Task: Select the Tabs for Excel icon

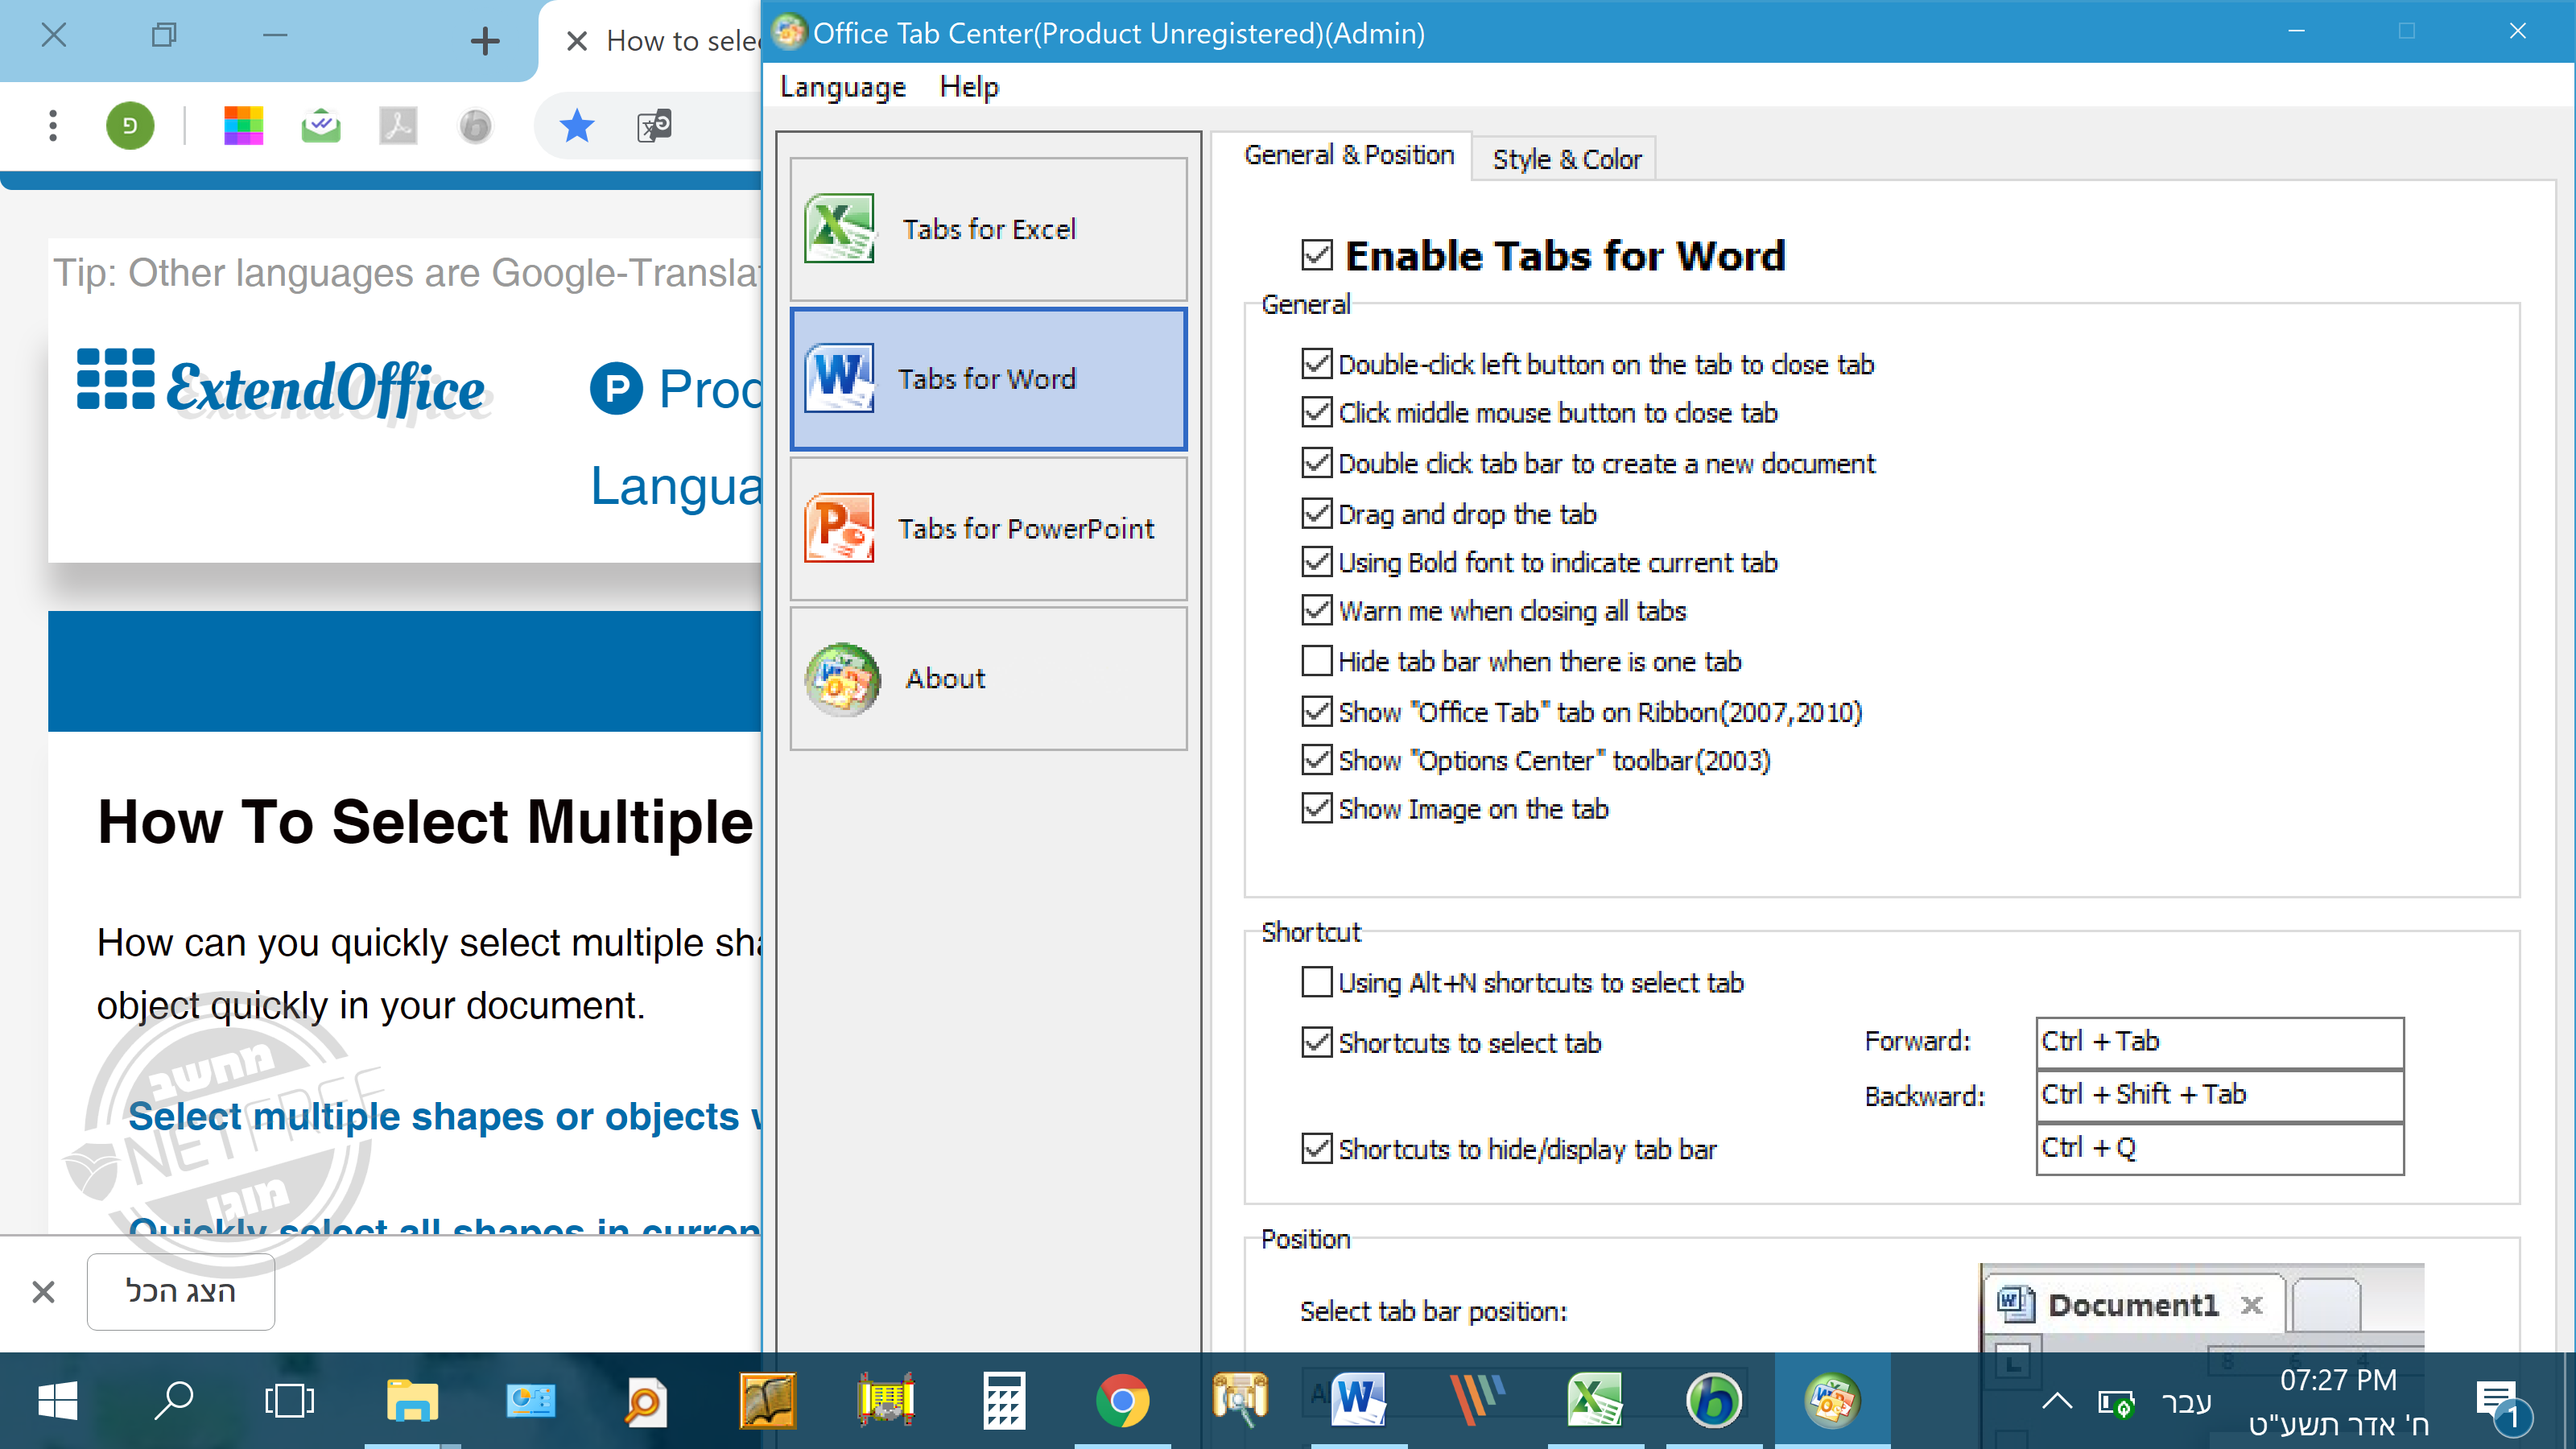Action: (839, 228)
